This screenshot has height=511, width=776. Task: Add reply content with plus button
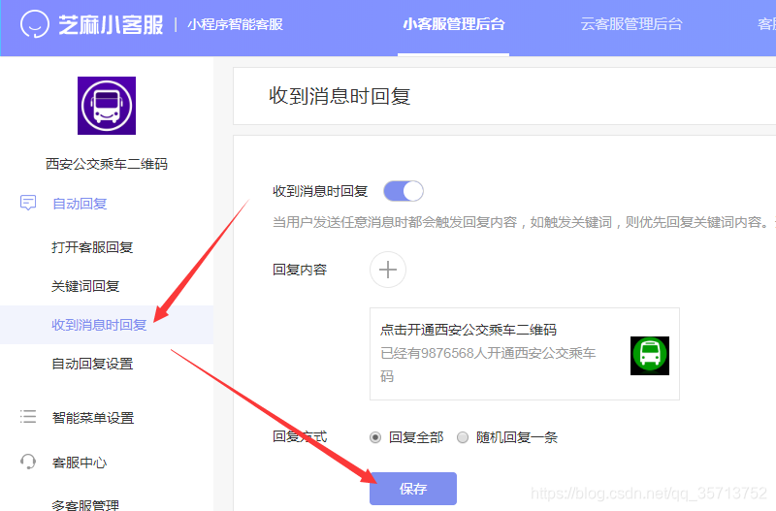[388, 270]
